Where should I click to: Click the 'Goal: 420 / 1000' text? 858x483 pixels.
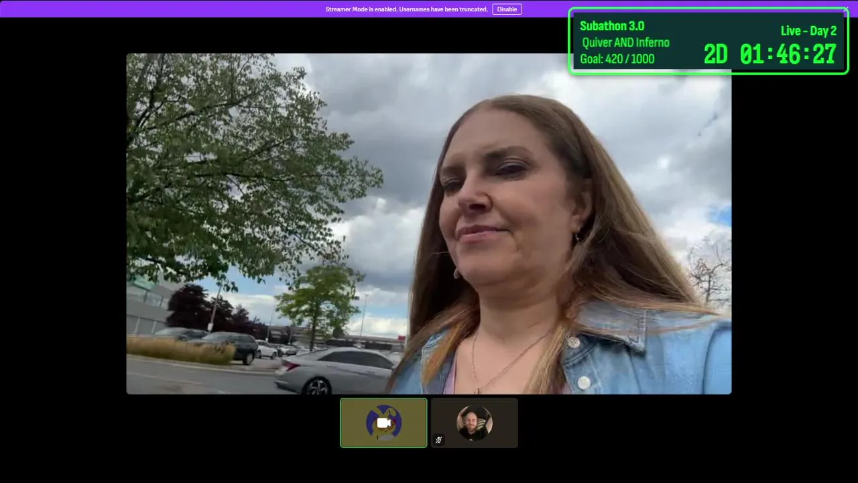point(617,59)
